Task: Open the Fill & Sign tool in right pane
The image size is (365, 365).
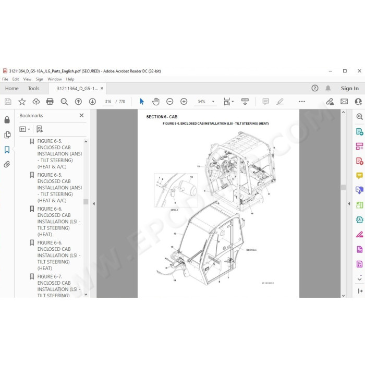Action: 359,235
